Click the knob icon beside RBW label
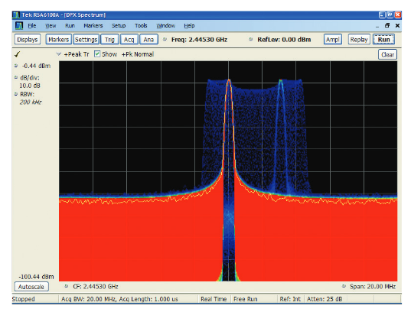This screenshot has height=312, width=411. click(16, 94)
